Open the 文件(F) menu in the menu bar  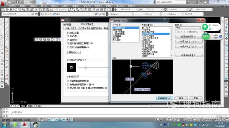[12, 6]
